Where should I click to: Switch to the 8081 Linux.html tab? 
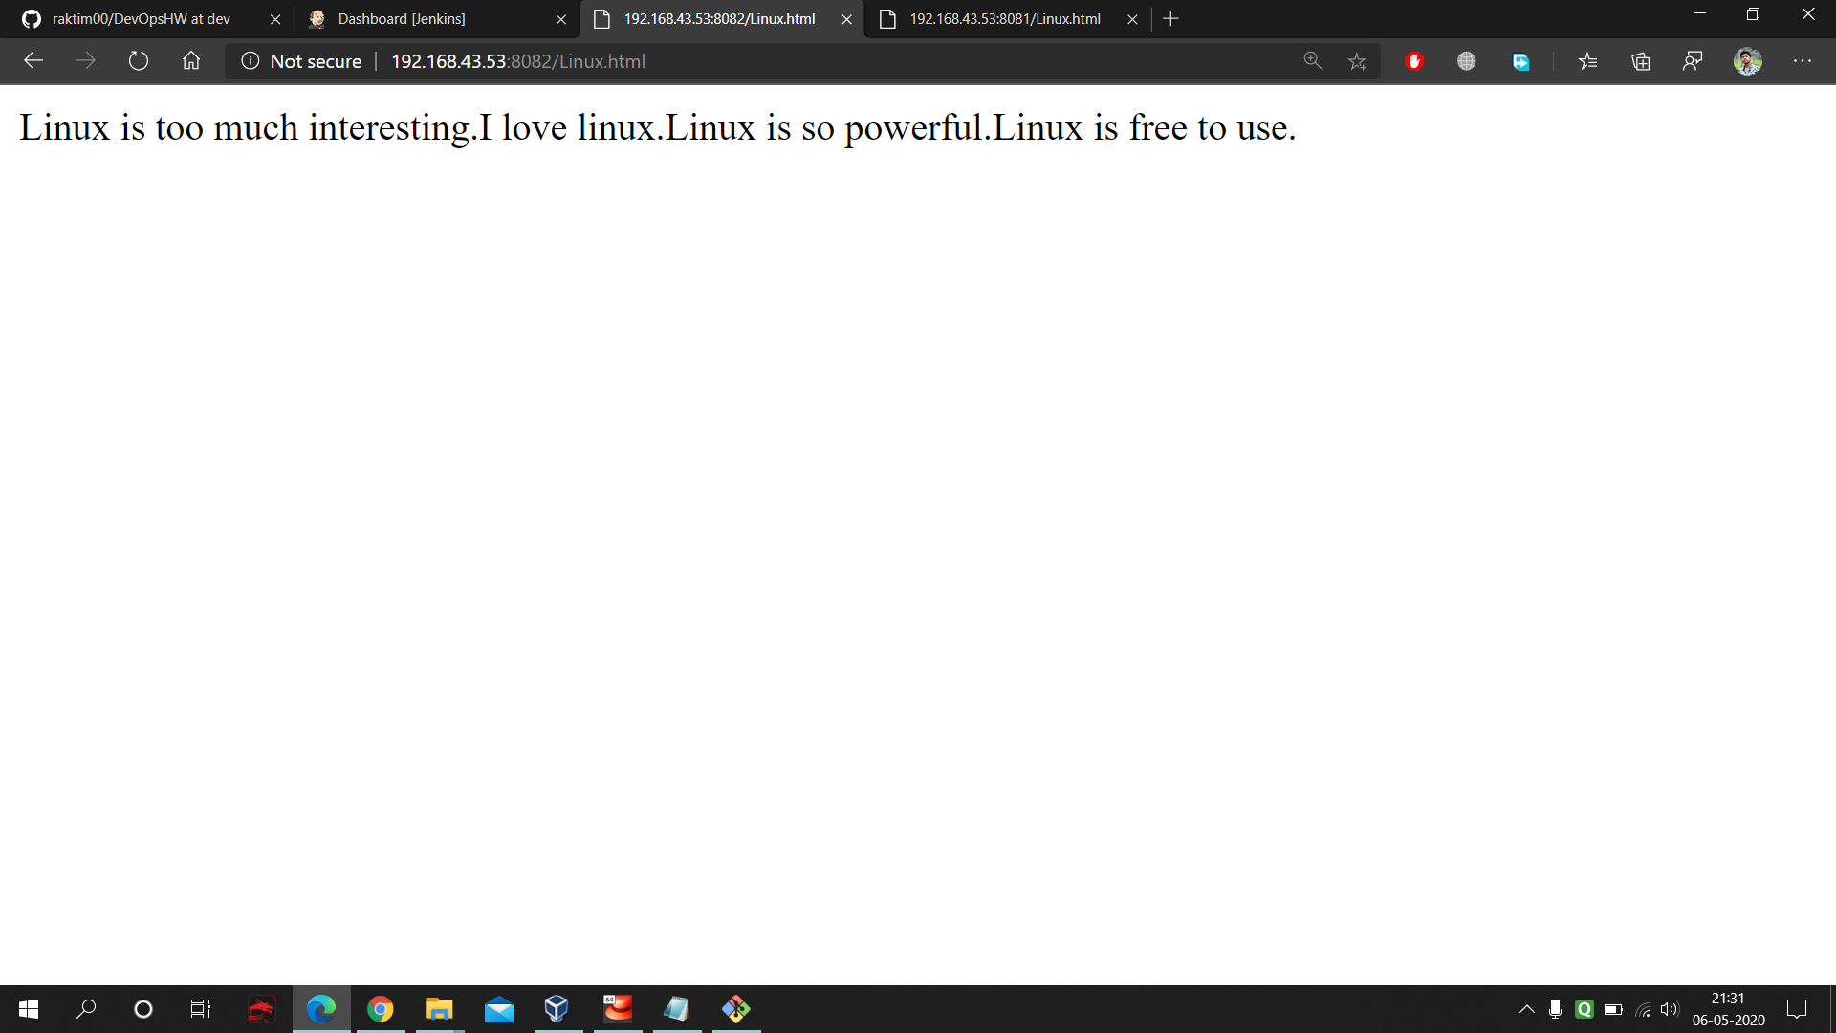point(1004,19)
